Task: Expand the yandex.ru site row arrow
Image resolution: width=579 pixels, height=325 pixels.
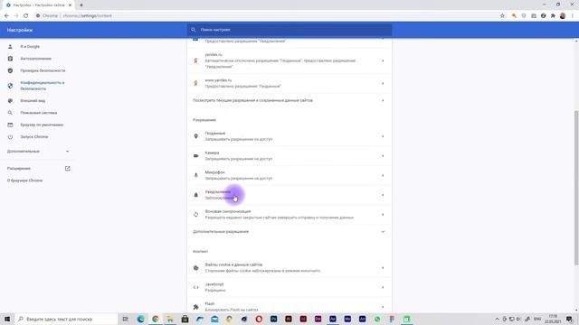Action: click(383, 60)
